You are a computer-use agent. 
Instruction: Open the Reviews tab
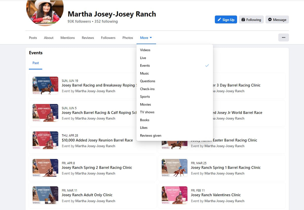pyautogui.click(x=88, y=38)
